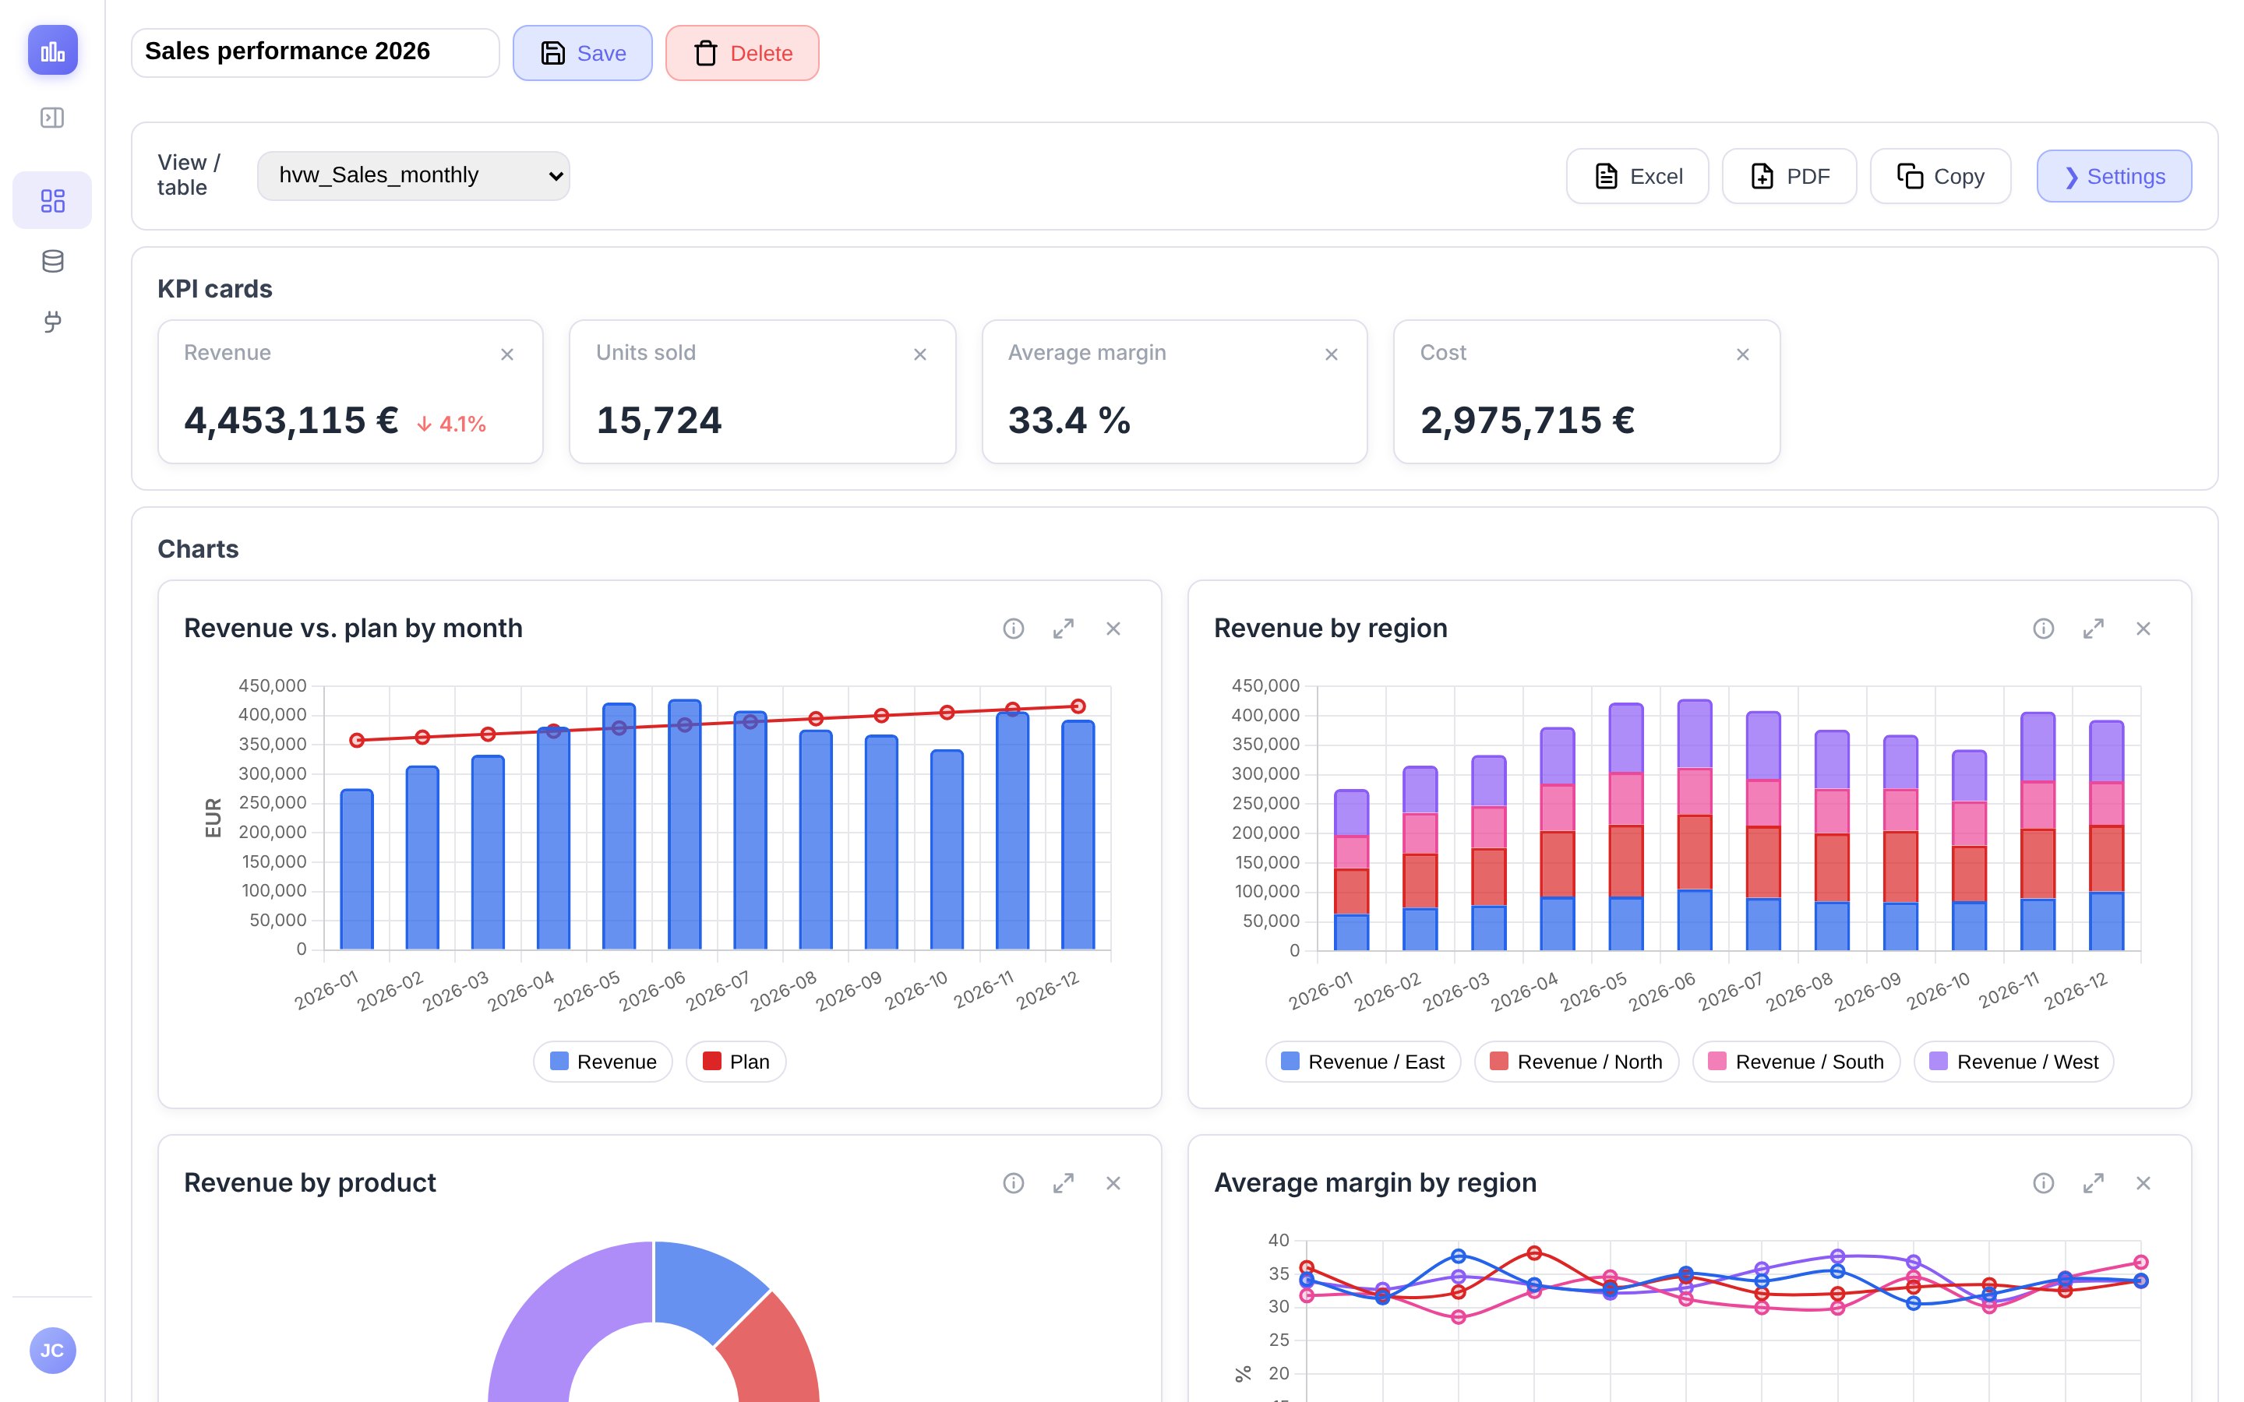Toggle the Plan legend series
2244x1402 pixels.
(x=736, y=1062)
